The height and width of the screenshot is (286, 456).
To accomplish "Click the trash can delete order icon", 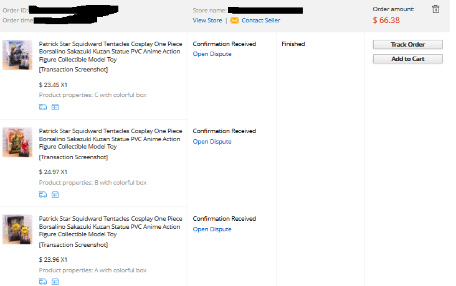I will (435, 9).
